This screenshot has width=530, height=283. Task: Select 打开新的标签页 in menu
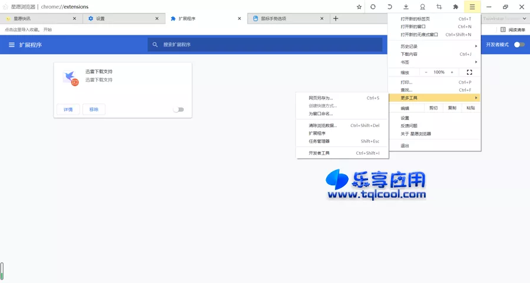(435, 19)
